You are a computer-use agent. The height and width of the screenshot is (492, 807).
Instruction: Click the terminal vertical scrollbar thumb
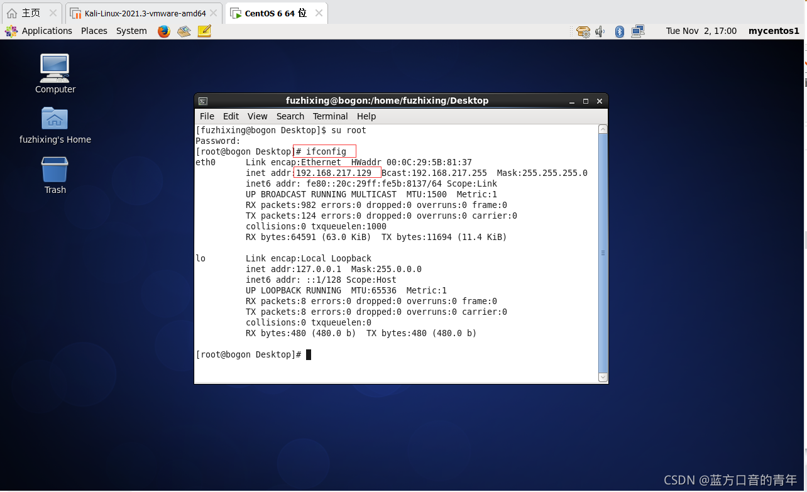coord(603,253)
